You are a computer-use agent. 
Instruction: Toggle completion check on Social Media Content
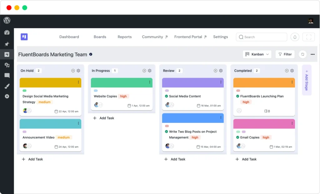pyautogui.click(x=167, y=96)
